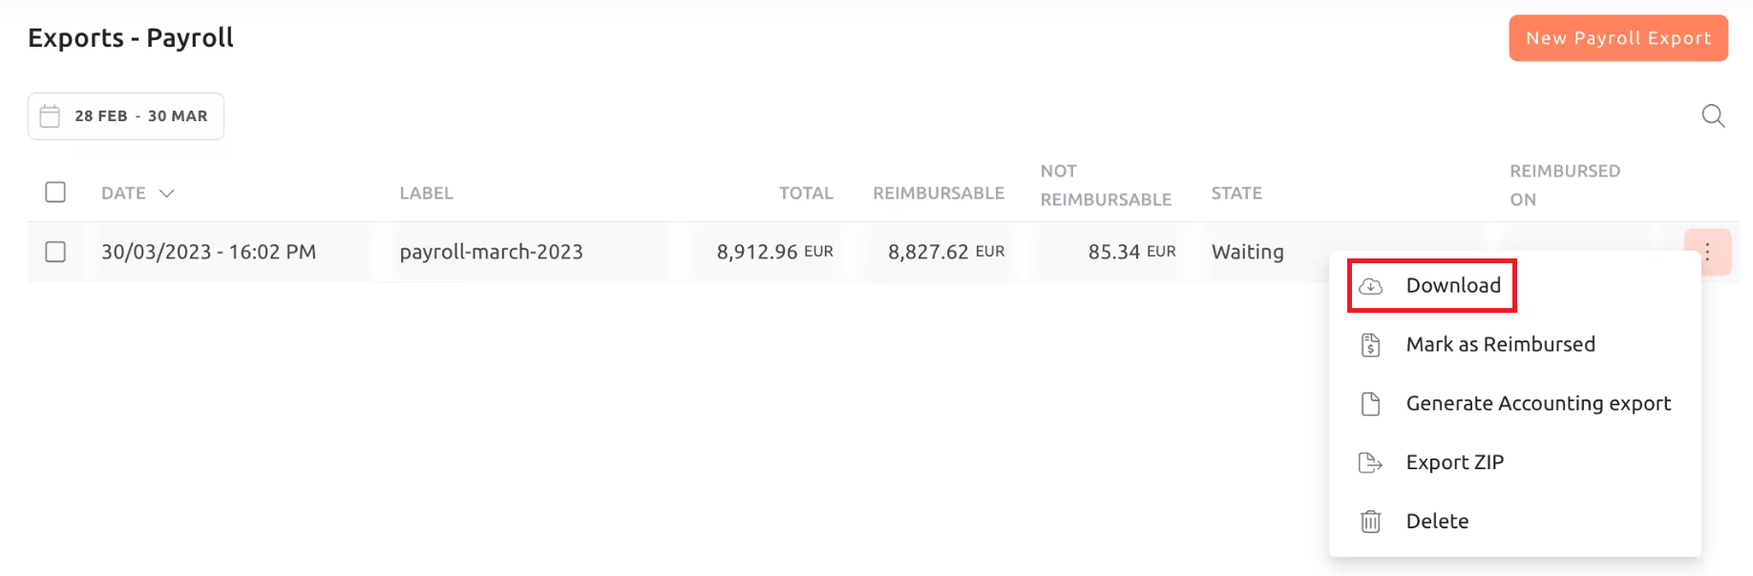The image size is (1753, 576).
Task: Click the STATE column header
Action: [x=1236, y=194]
